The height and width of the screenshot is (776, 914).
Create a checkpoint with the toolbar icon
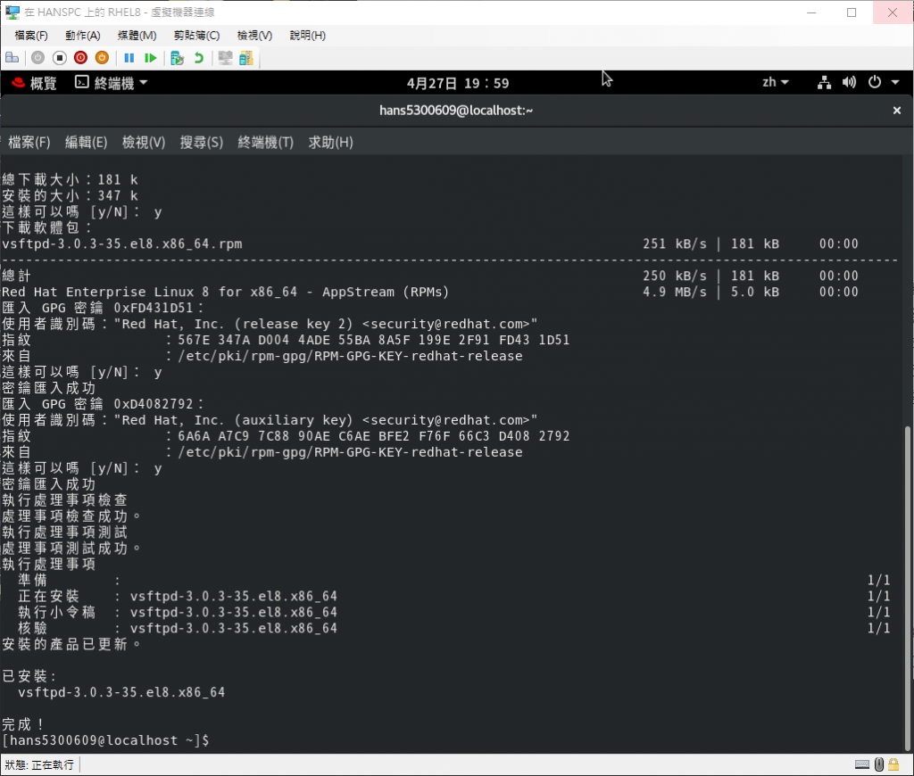point(178,58)
